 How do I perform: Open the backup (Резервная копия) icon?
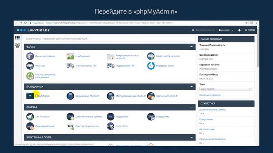pyautogui.click(x=151, y=66)
